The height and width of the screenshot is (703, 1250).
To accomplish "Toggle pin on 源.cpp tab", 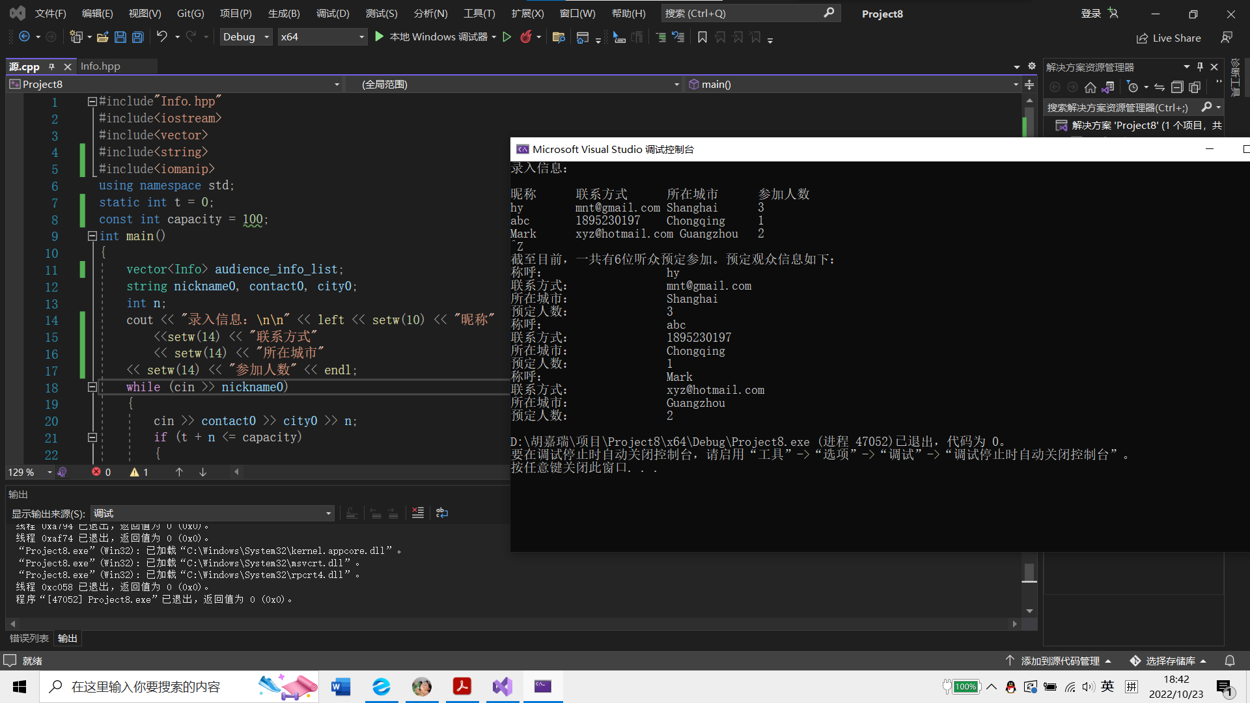I will 52,66.
